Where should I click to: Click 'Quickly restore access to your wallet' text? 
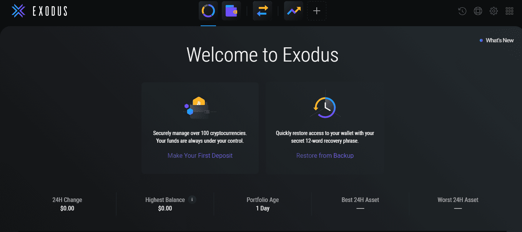pos(325,133)
